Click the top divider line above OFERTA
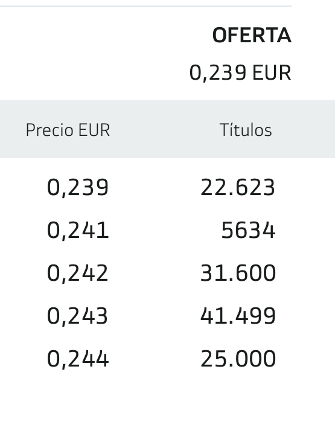 (x=145, y=6)
